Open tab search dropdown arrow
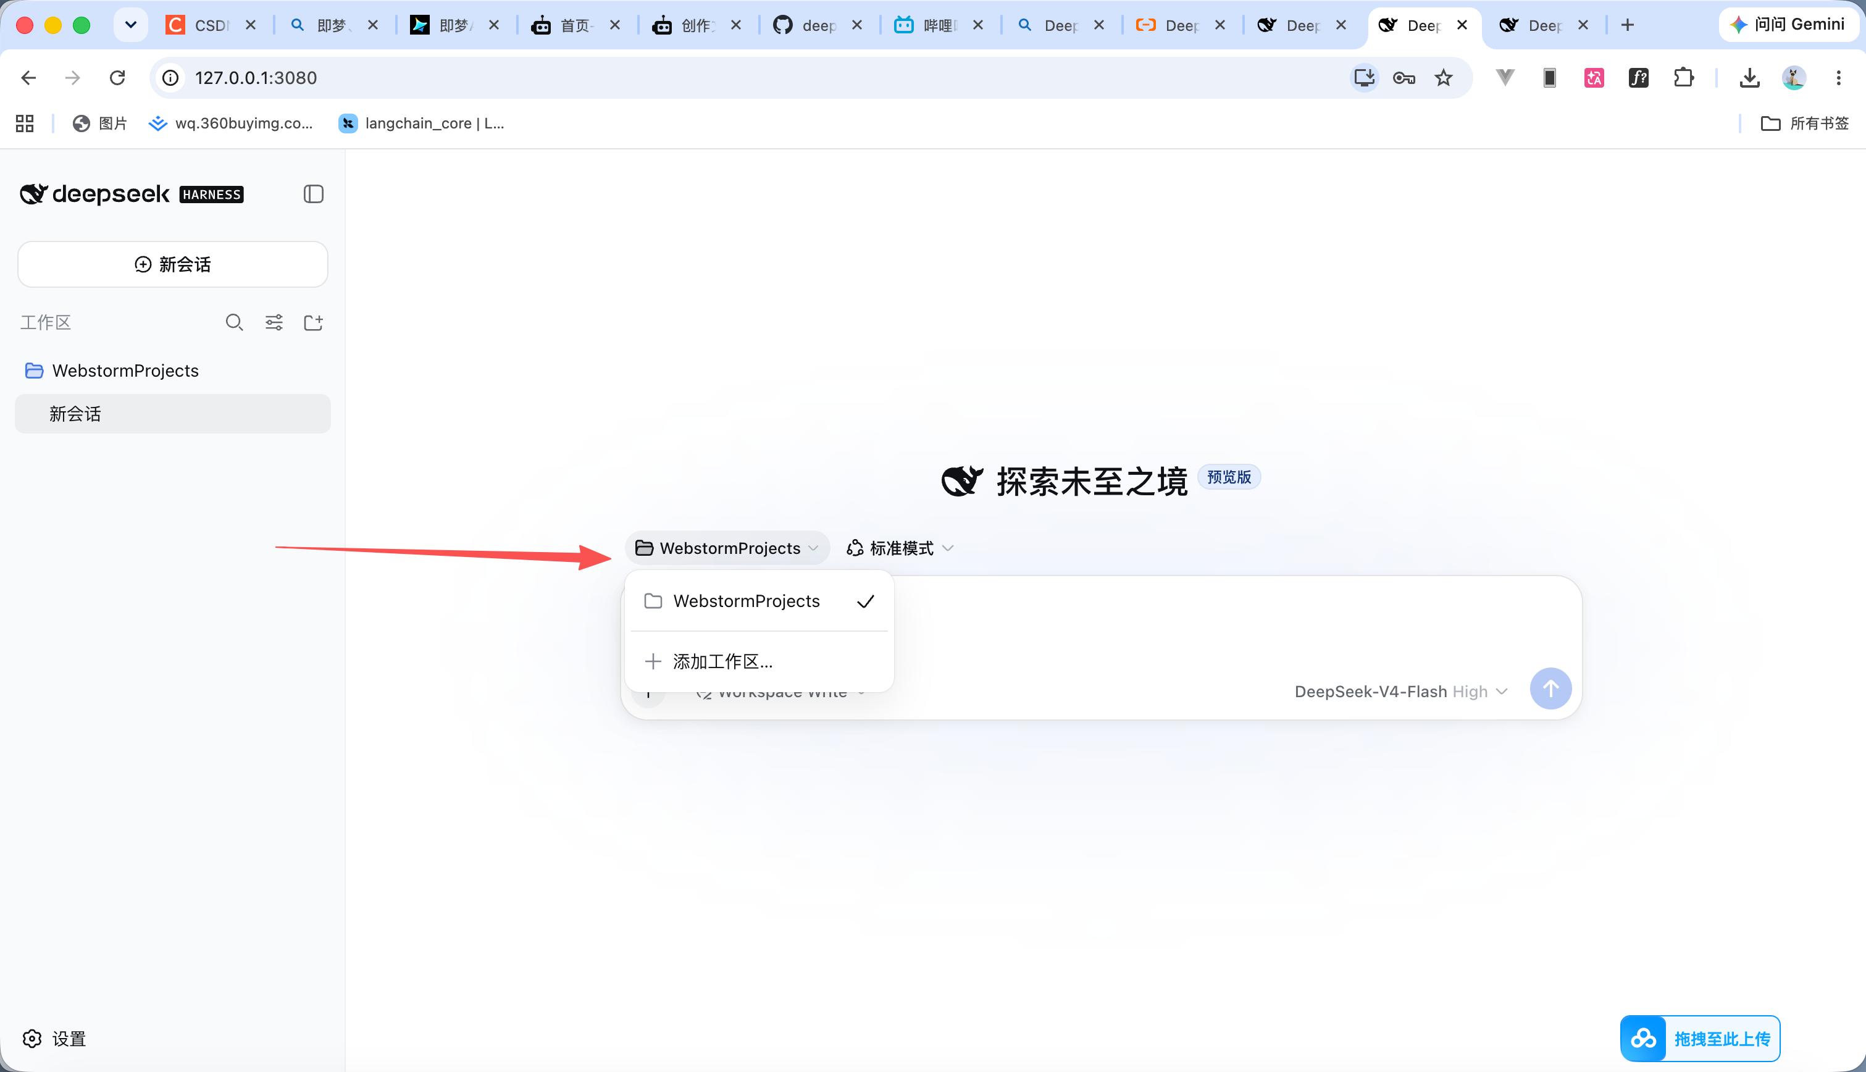This screenshot has height=1072, width=1866. coord(131,25)
